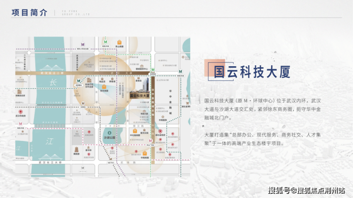Click the 中北路商圈 shopping bag icon

click(135, 131)
